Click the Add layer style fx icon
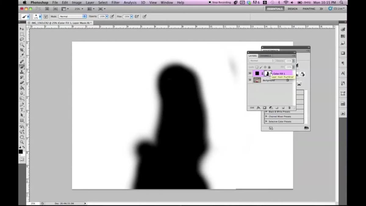Screen dimensions: 366x206 click(x=258, y=108)
